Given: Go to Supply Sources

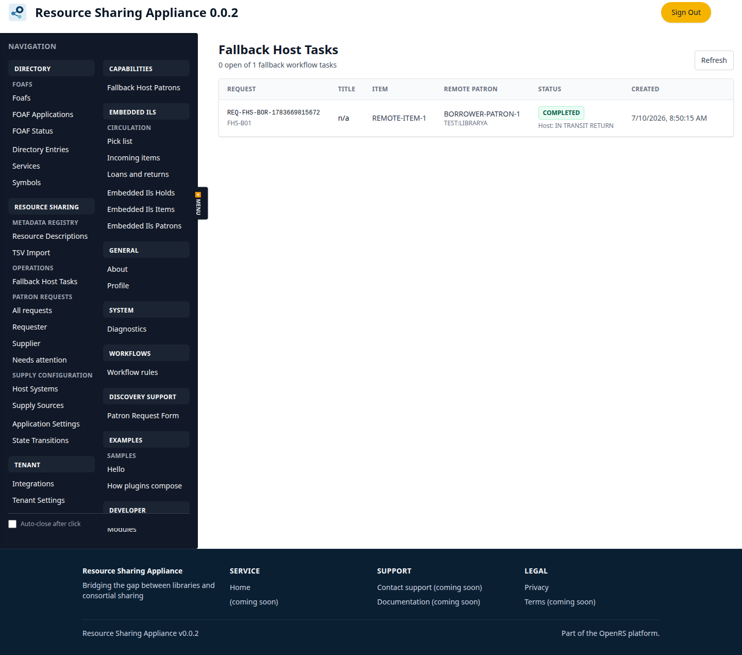Looking at the screenshot, I should (x=38, y=405).
